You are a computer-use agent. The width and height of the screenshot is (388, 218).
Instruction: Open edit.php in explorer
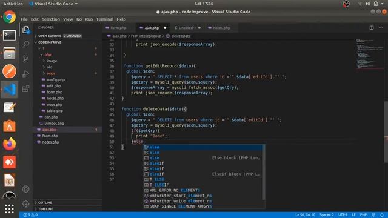pyautogui.click(x=54, y=86)
